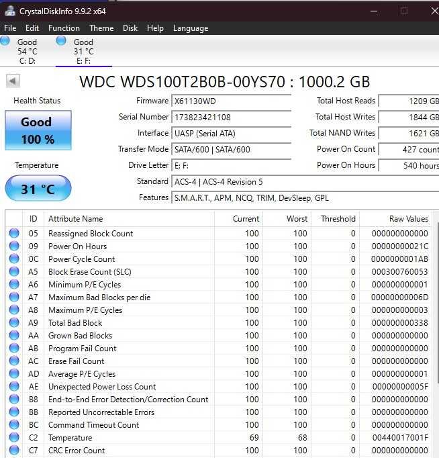Screen dimensions: 439x458
Task: Click the Worst column header
Action: pyautogui.click(x=287, y=219)
